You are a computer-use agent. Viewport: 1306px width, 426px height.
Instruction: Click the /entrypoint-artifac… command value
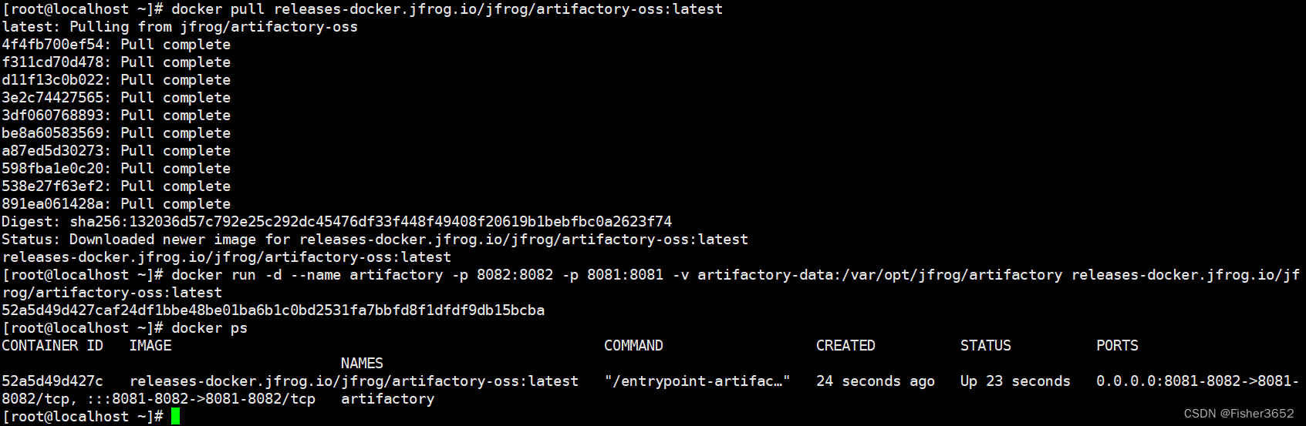pyautogui.click(x=697, y=381)
